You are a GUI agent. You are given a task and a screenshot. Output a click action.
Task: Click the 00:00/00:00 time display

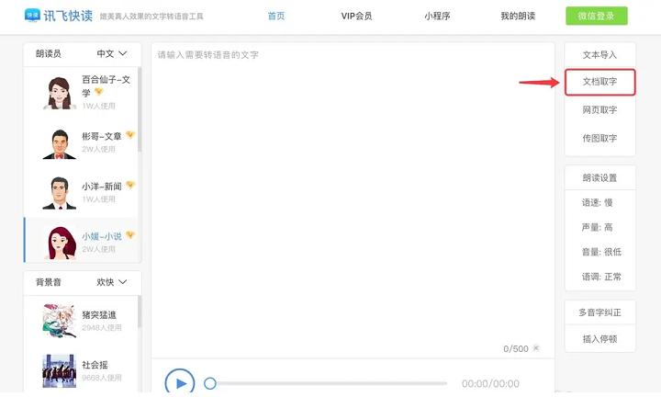pos(490,383)
